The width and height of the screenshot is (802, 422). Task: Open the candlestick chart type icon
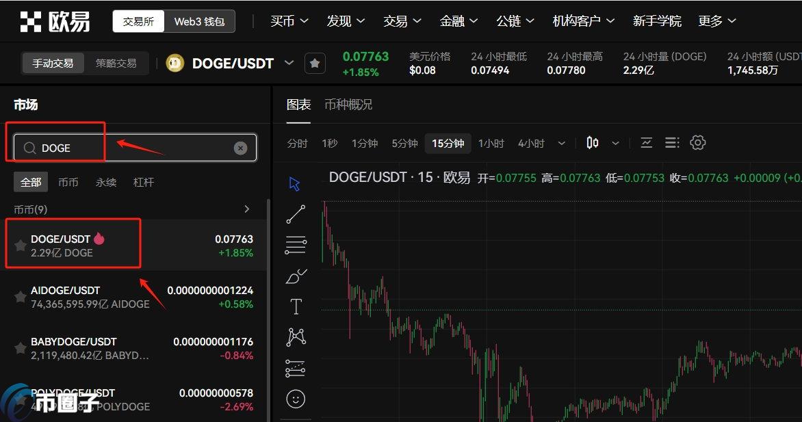point(593,143)
